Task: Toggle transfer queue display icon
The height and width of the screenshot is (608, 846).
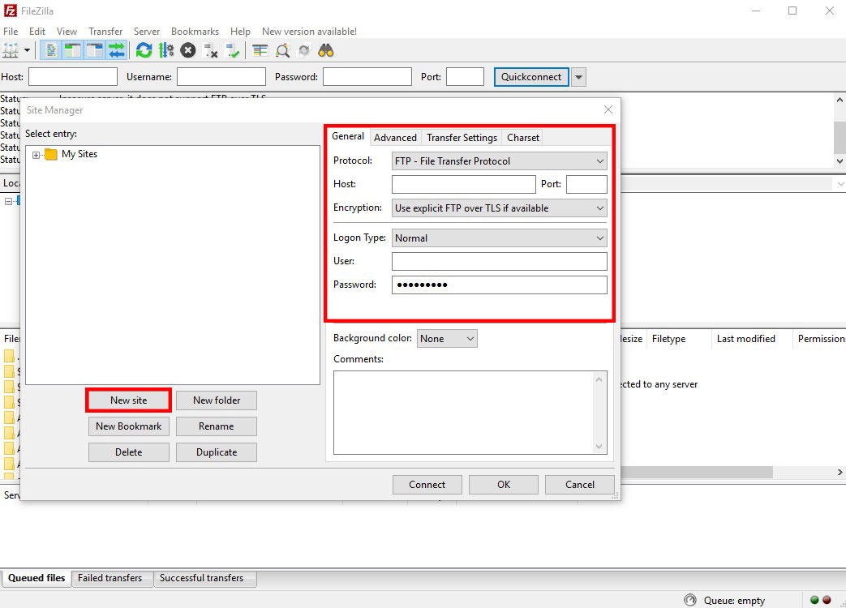Action: click(117, 50)
